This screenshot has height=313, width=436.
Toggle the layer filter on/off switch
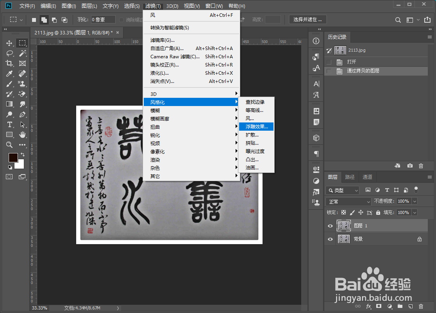(416, 190)
